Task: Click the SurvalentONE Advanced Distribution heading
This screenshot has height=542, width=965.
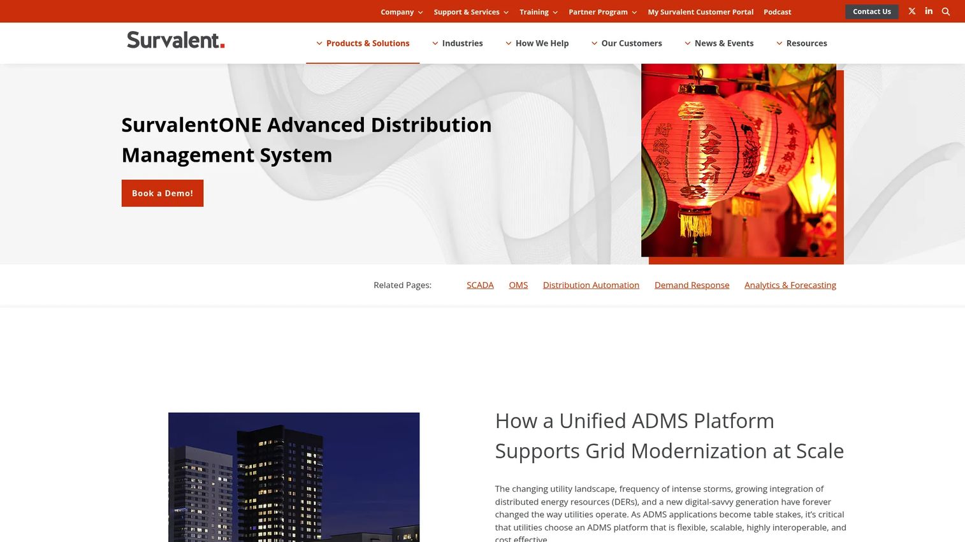Action: (x=307, y=139)
